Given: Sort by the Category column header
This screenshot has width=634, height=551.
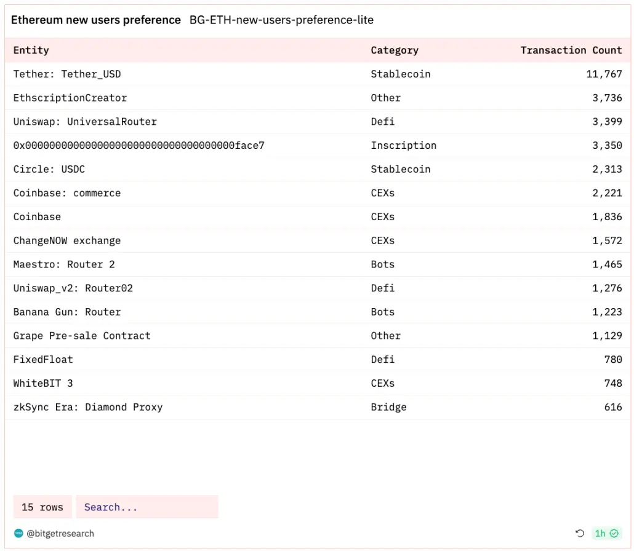Looking at the screenshot, I should click(x=395, y=50).
